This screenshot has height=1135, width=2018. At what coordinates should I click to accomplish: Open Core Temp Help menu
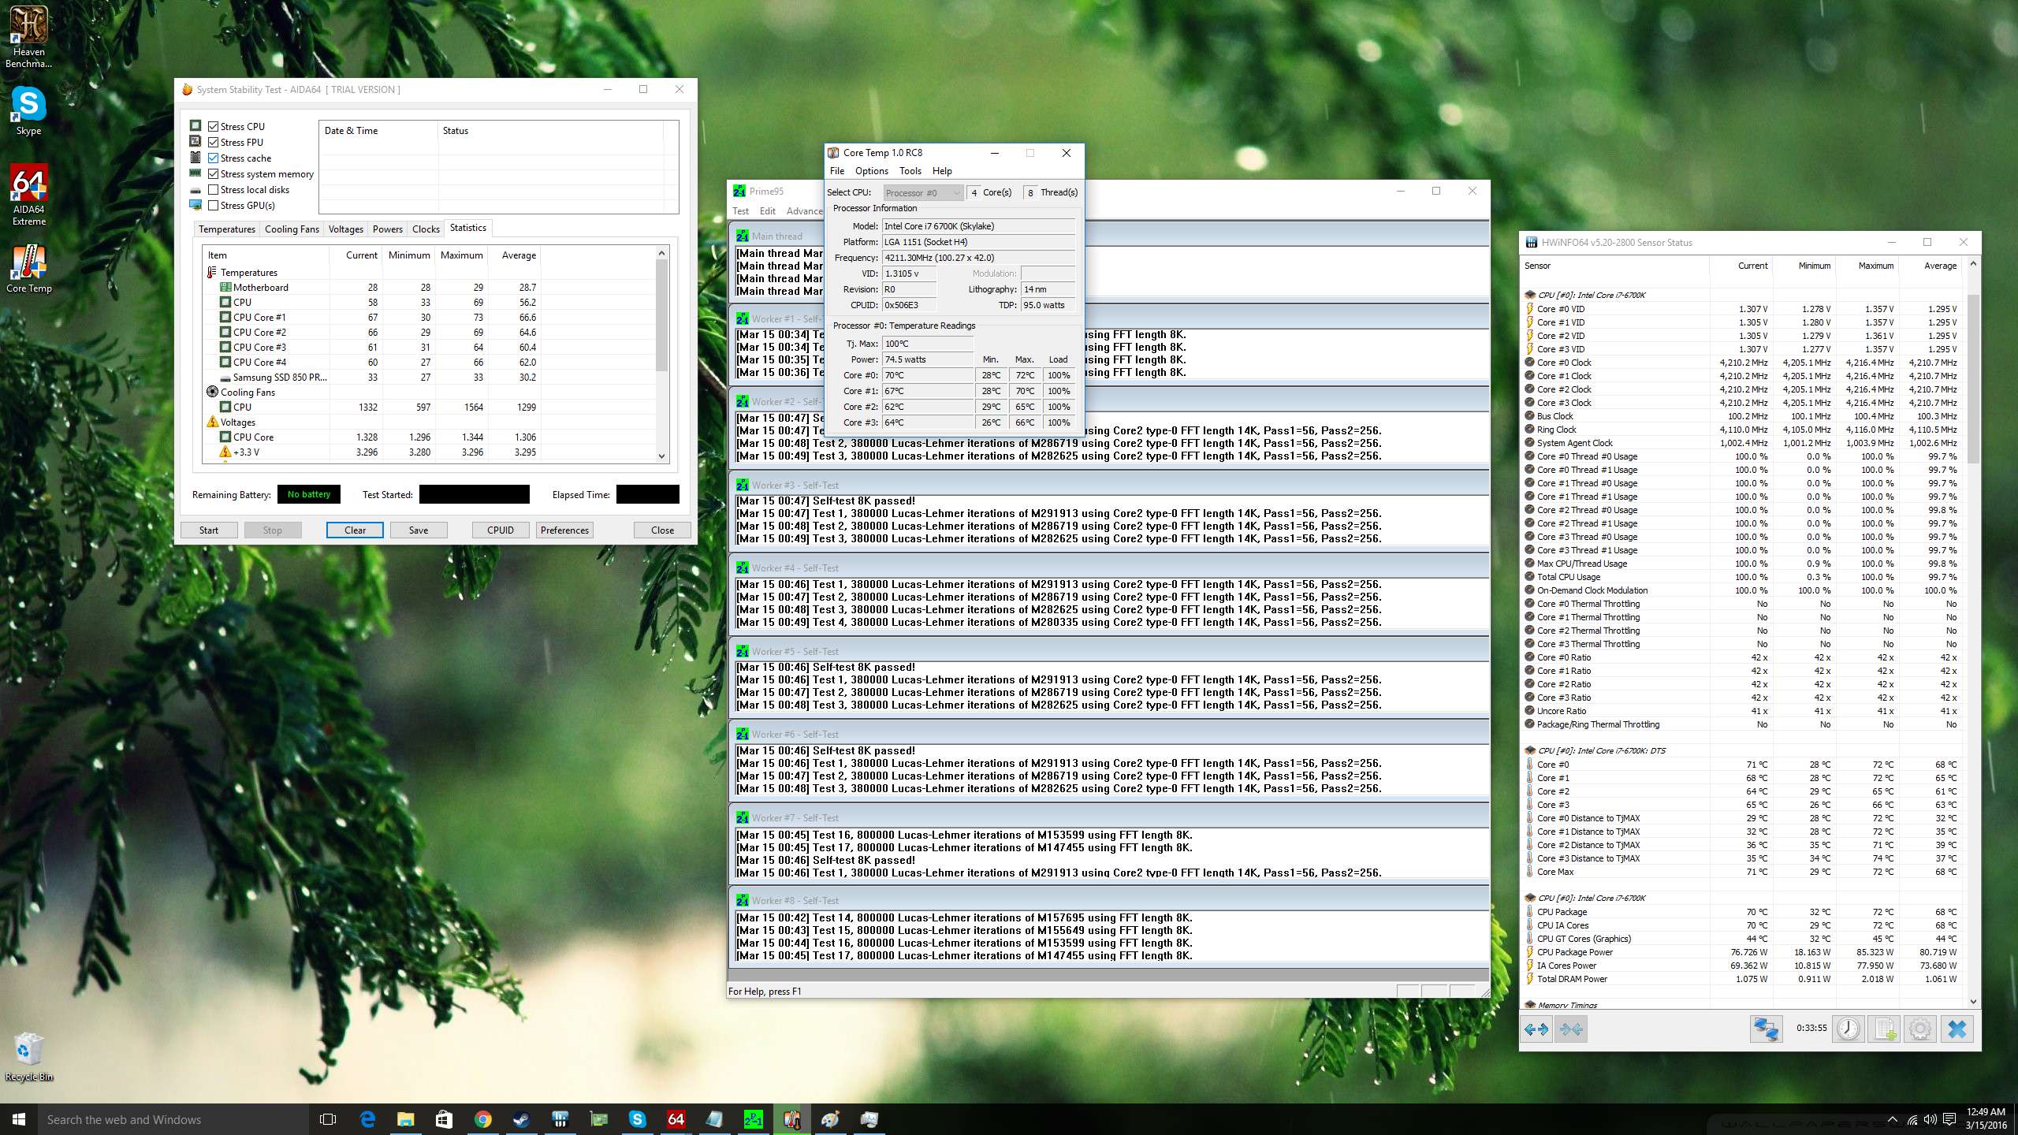coord(942,171)
